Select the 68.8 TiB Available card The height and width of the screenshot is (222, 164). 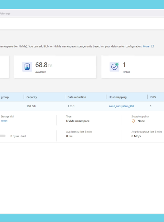55,67
